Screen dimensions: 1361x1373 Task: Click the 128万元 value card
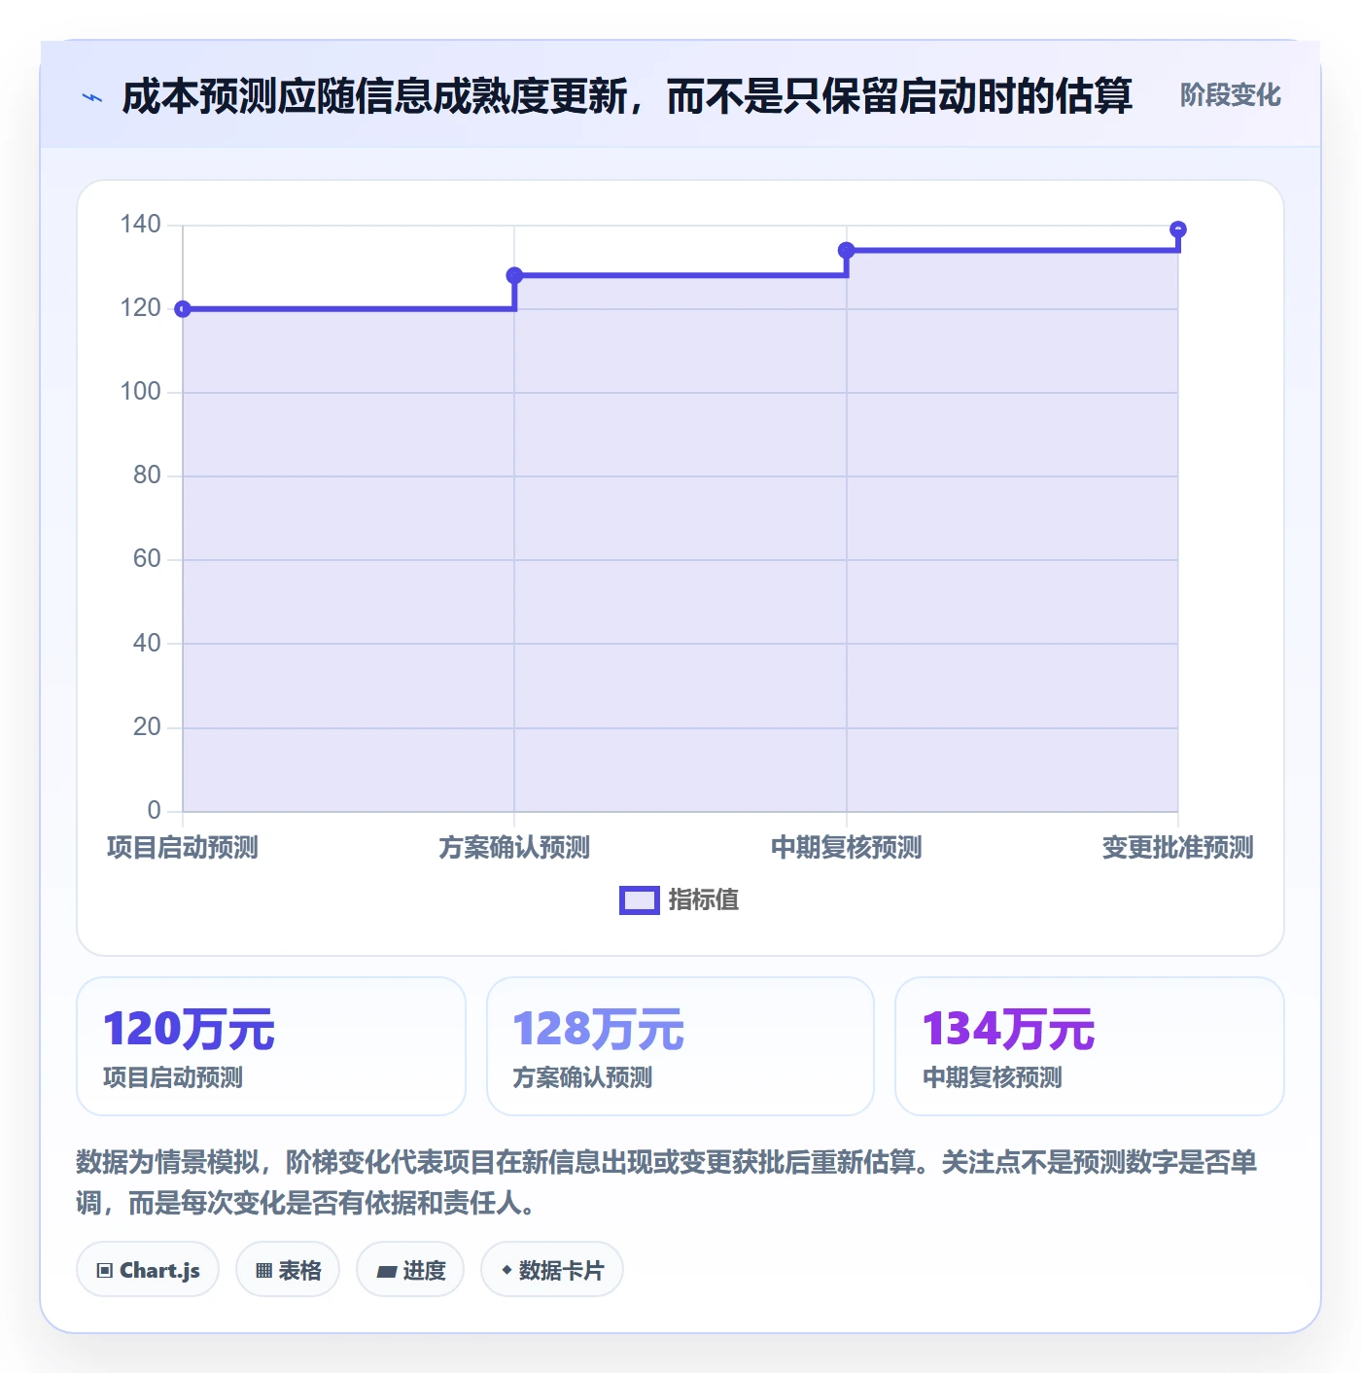680,1046
